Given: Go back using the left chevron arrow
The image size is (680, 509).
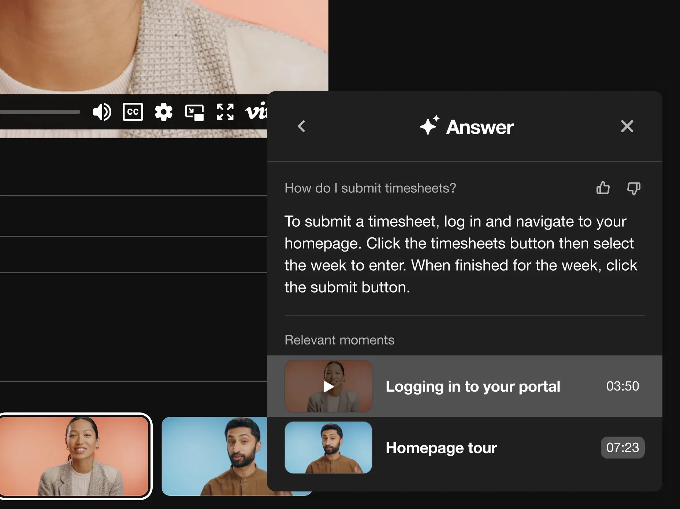Looking at the screenshot, I should tap(301, 127).
